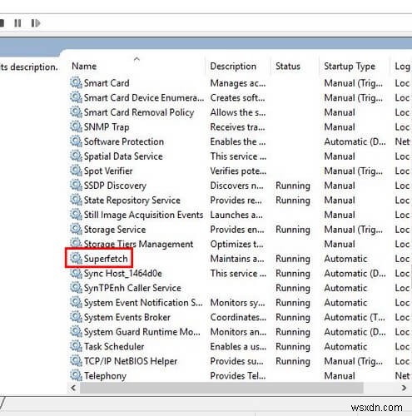Click the SSDP Discovery gear icon
The image size is (412, 416).
(x=76, y=186)
